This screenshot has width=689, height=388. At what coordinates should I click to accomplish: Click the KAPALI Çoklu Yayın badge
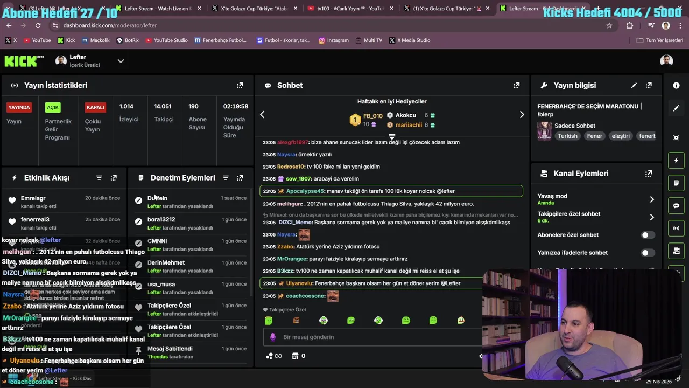click(x=95, y=107)
